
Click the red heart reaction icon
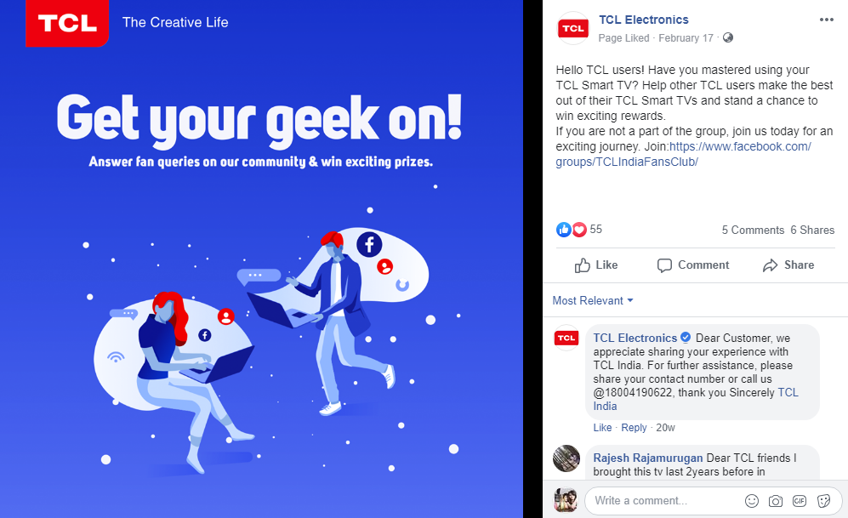(579, 230)
